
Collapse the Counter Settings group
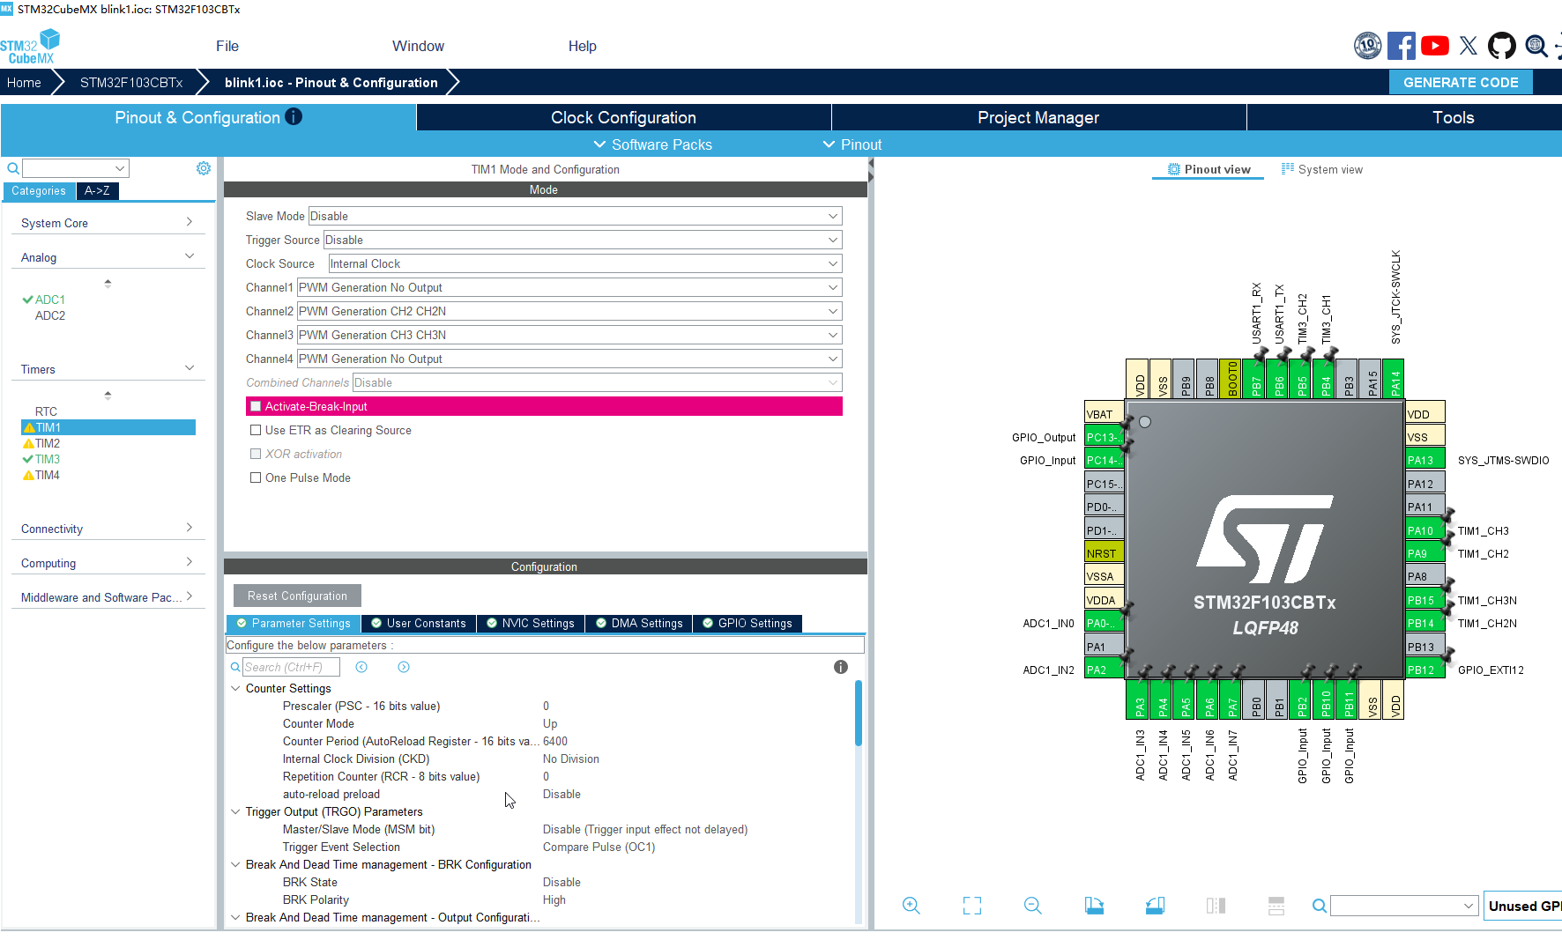[235, 688]
